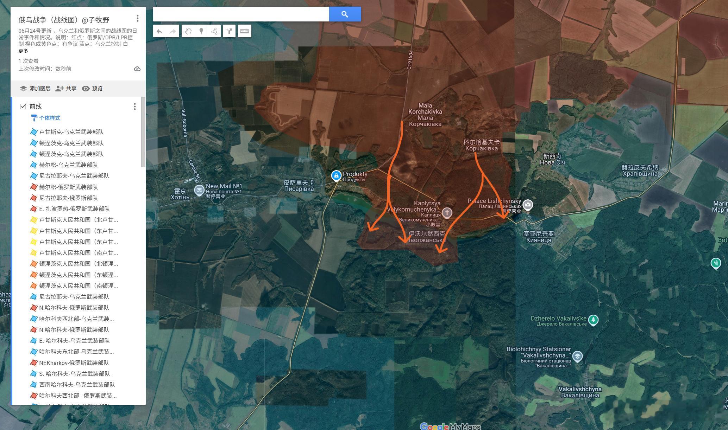Click yellow polygon icon of 卢甘斯克人民共和国（北卢甘

[x=34, y=220]
